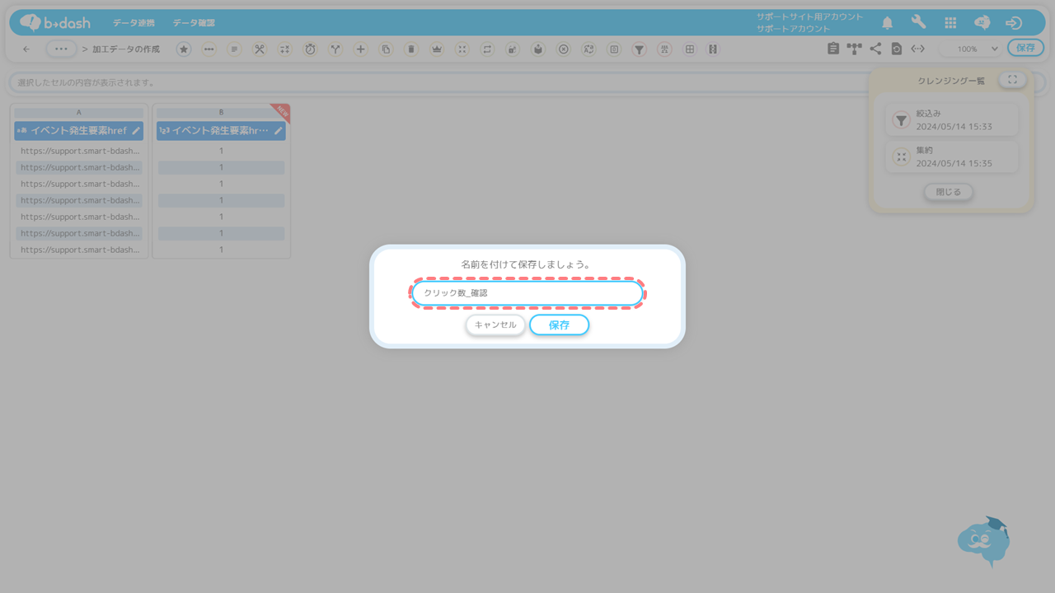The height and width of the screenshot is (593, 1055).
Task: Expand the breadcrumb ellipsis button
Action: (x=62, y=49)
